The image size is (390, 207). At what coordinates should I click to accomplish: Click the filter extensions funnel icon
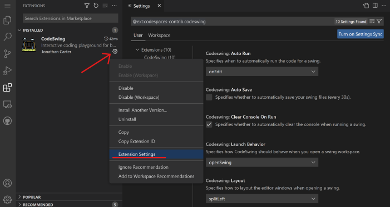pyautogui.click(x=87, y=6)
